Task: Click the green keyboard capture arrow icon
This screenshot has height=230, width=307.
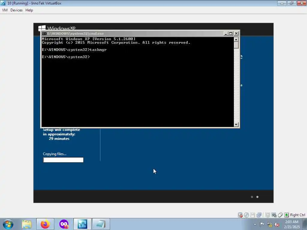Action: click(x=286, y=215)
